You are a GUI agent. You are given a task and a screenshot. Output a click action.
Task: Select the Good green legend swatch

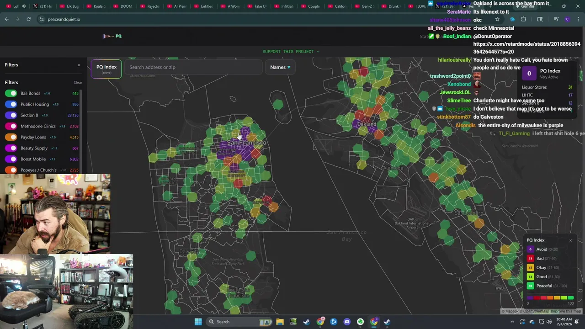pos(530,277)
